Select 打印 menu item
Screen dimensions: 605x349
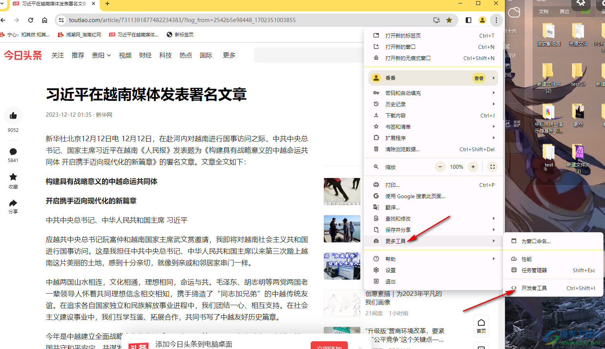click(433, 185)
